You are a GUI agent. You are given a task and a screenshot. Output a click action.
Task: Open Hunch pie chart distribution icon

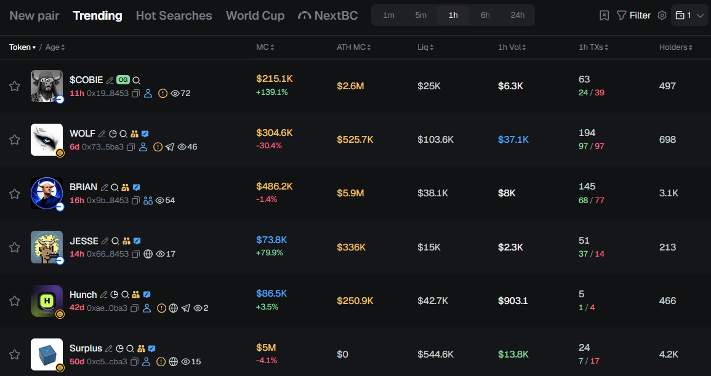point(114,295)
